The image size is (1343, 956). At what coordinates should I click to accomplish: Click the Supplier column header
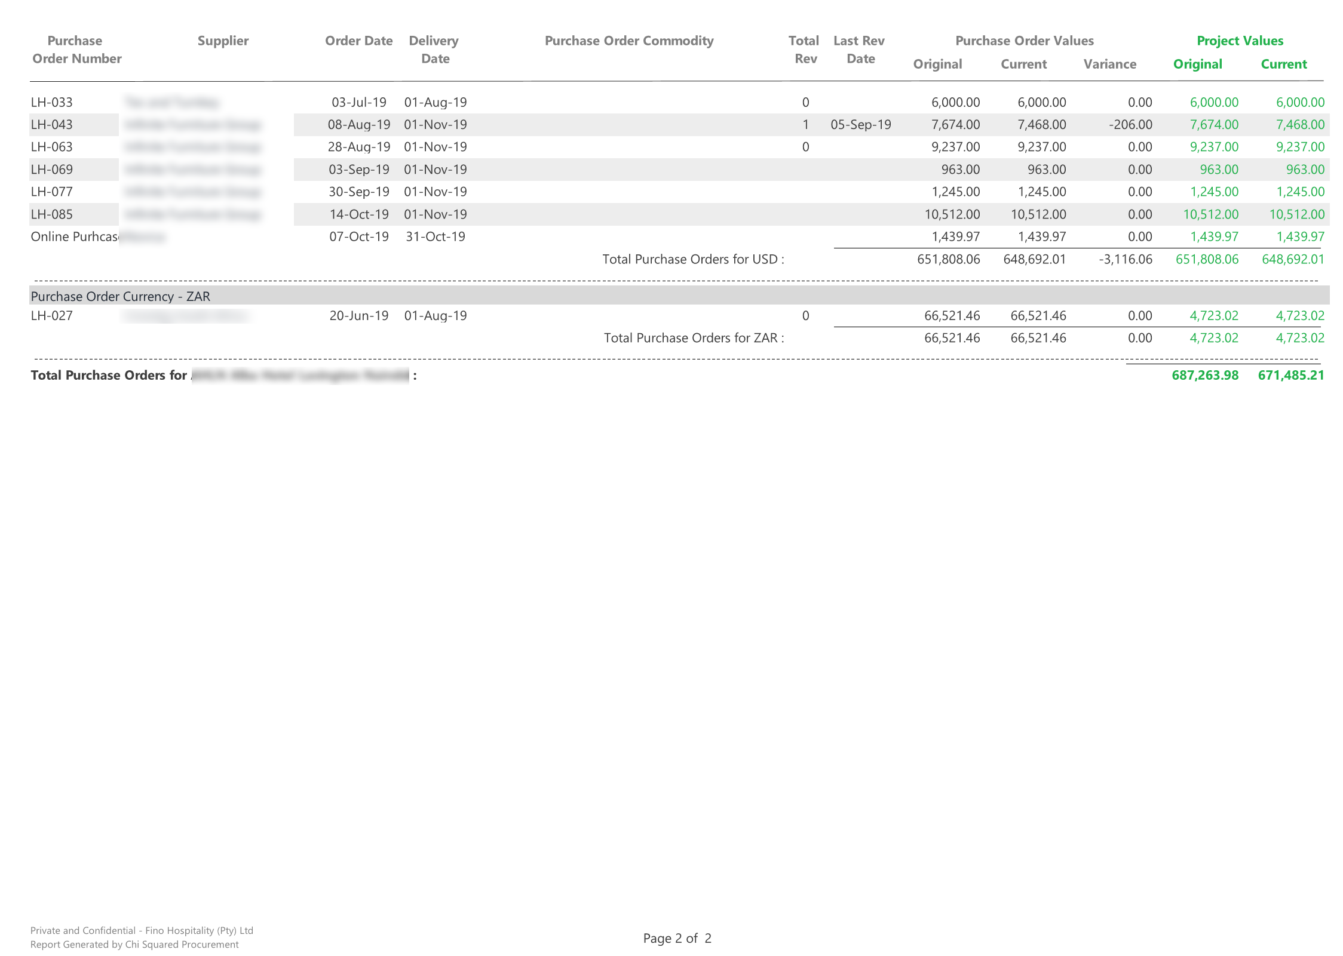(x=223, y=41)
